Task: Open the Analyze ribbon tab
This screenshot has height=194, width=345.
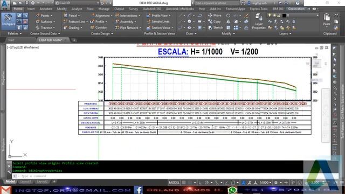Action: (x=77, y=9)
